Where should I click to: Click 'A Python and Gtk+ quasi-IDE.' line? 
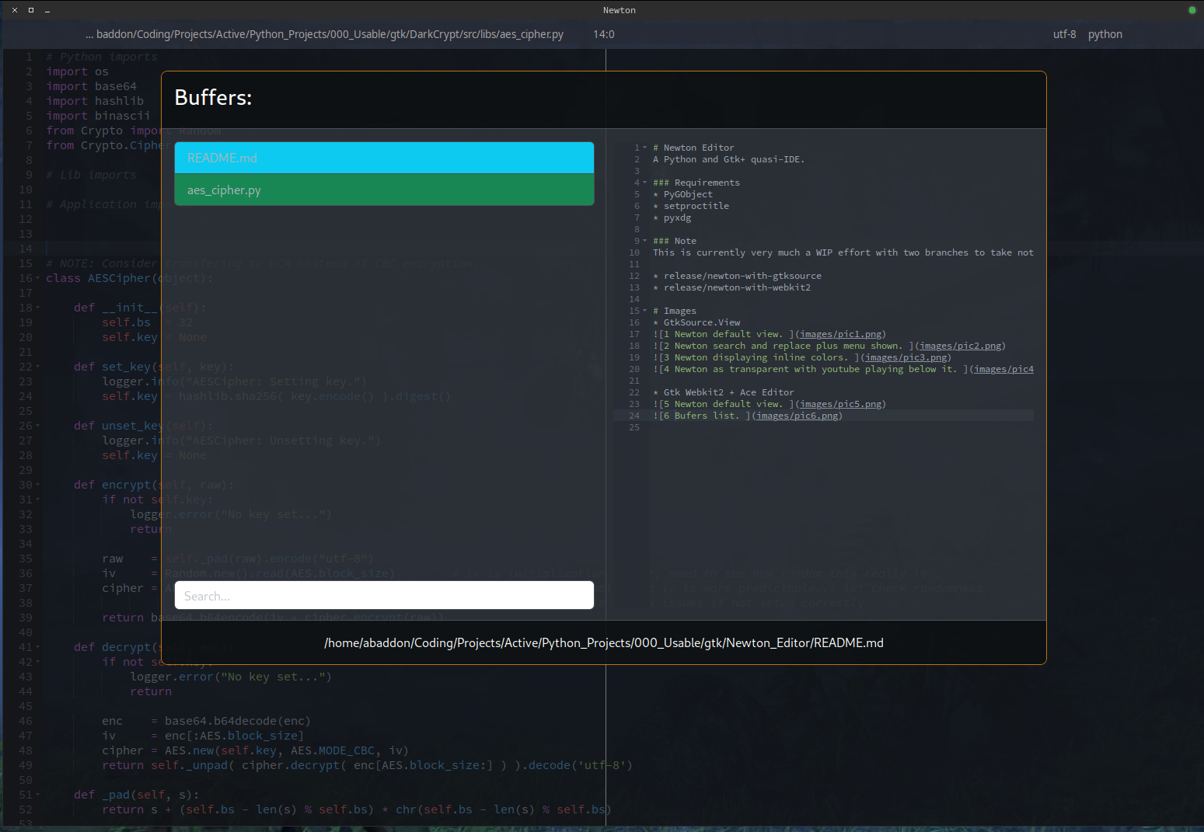tap(728, 159)
